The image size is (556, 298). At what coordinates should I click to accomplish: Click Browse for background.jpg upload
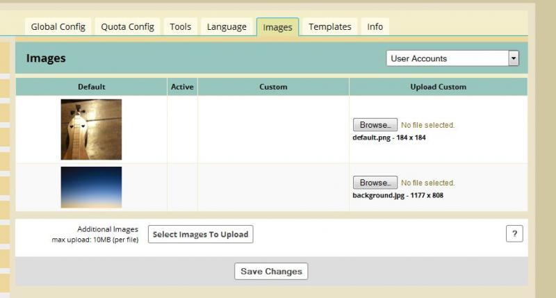(375, 183)
